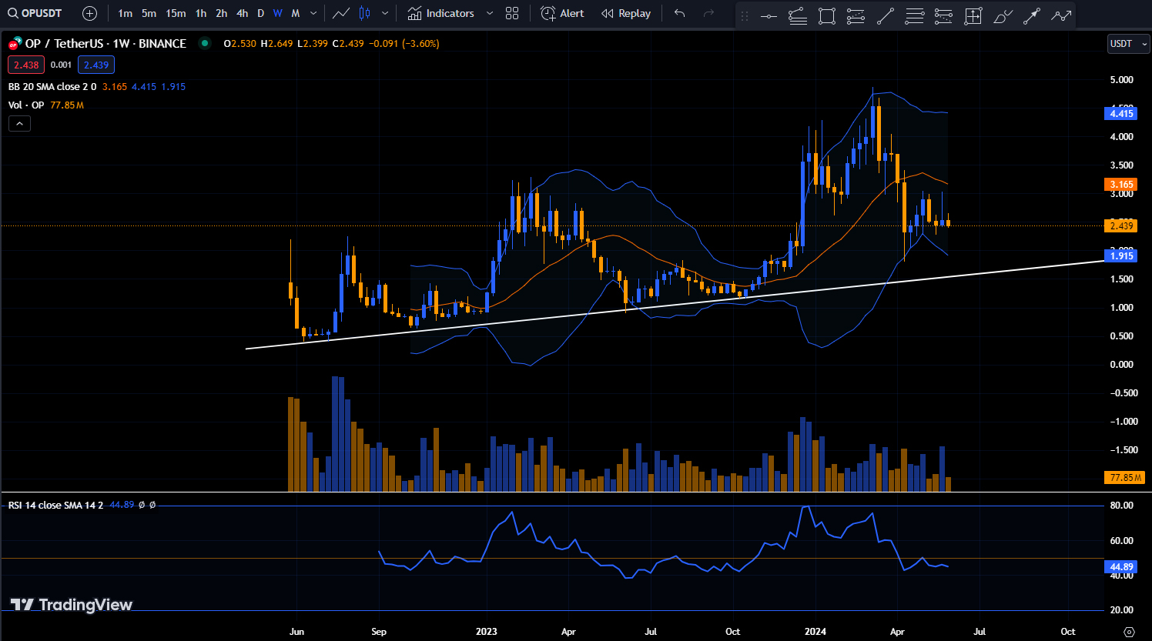Select the parallel channel tool
1152x641 pixels.
(x=943, y=15)
